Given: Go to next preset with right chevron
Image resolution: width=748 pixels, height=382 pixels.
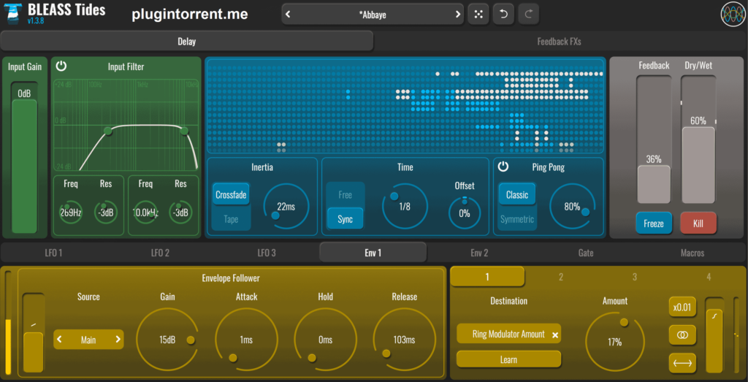Looking at the screenshot, I should pos(458,15).
